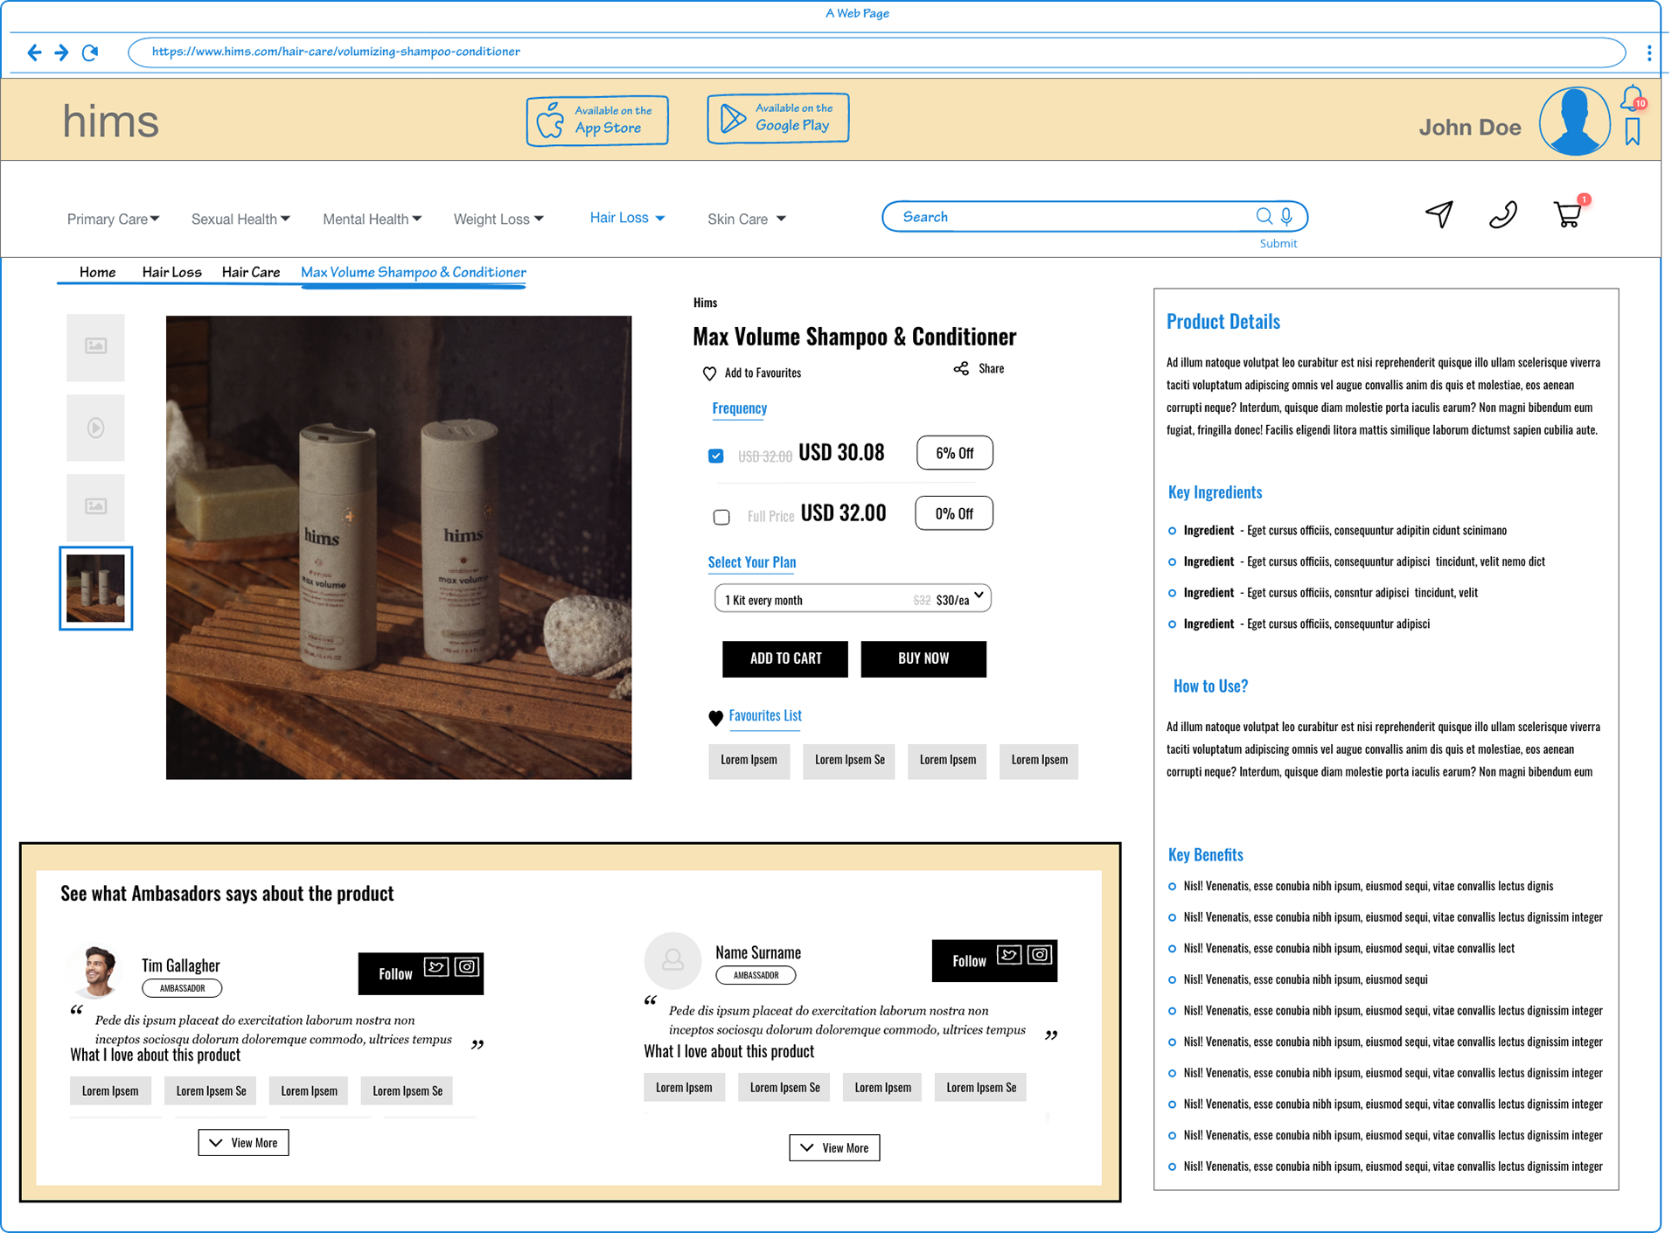Click the Select Your Plan link
Screen dimensions: 1679x1233
tap(752, 562)
